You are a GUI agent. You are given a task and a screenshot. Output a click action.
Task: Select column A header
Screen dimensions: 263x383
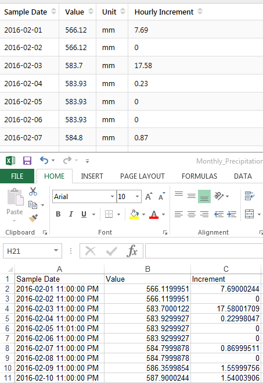(59, 269)
